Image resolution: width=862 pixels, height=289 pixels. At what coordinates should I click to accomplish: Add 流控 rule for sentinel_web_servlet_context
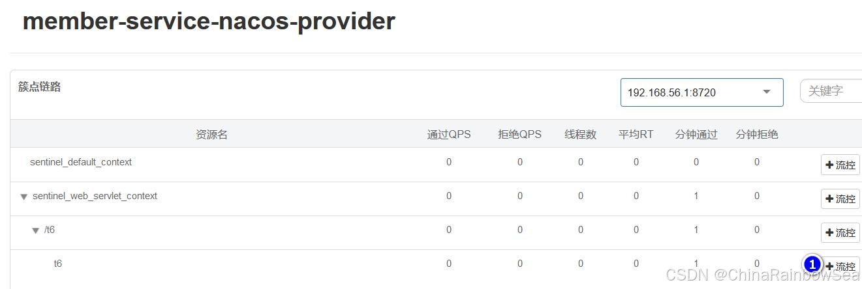click(840, 199)
